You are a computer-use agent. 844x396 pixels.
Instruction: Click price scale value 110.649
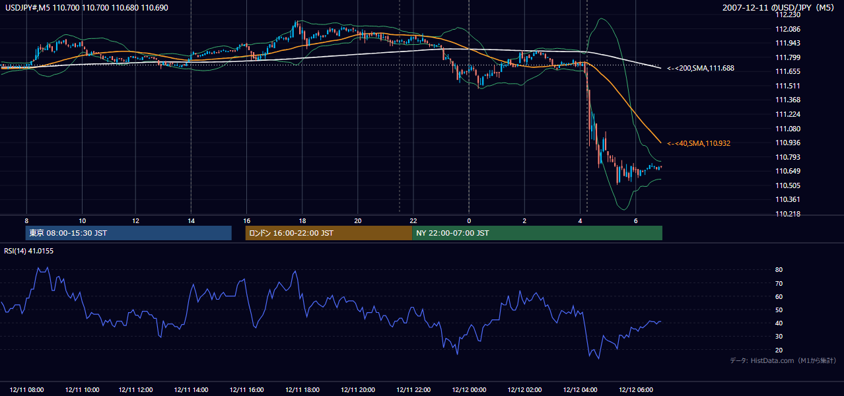(789, 171)
